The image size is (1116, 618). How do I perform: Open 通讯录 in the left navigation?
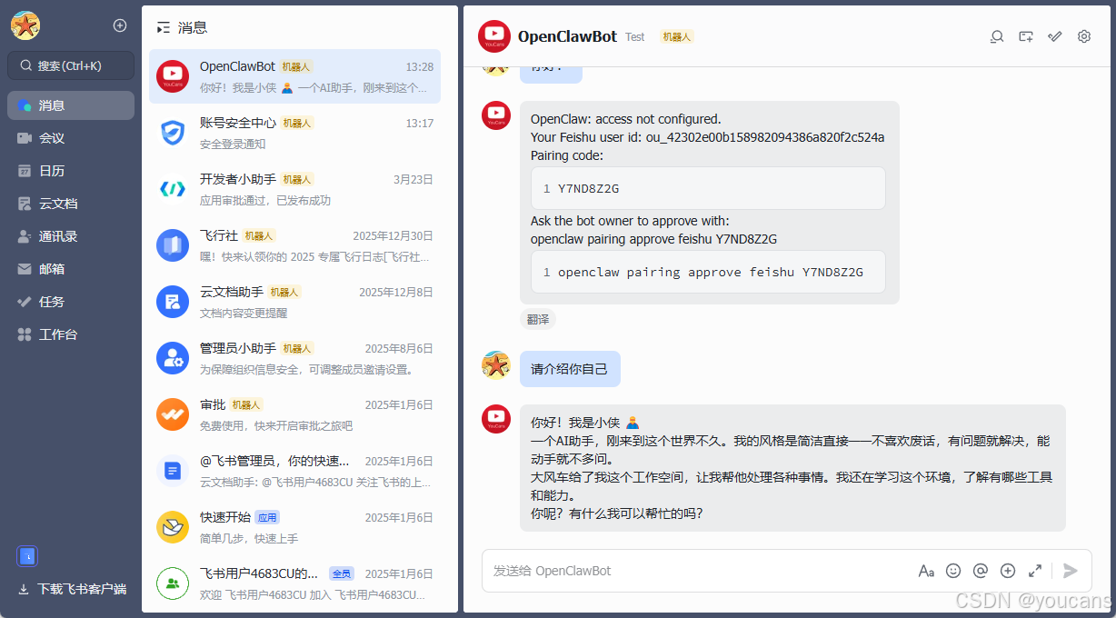(x=71, y=236)
